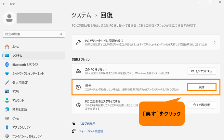This screenshot has height=140, width=224.
Task: Go to 時刻と言語 settings
Action: point(20,109)
